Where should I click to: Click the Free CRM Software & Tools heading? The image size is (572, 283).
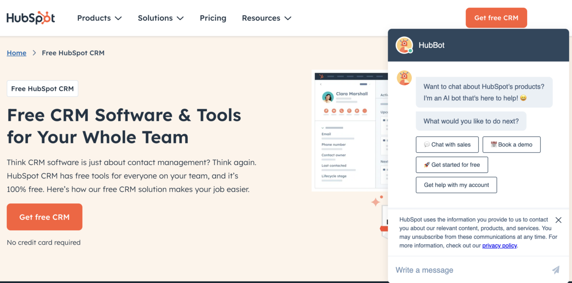click(124, 126)
